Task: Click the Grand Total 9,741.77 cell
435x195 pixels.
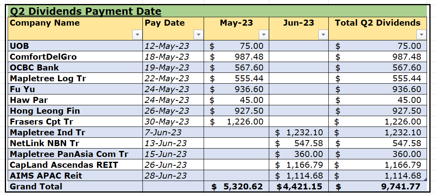Action: 377,187
